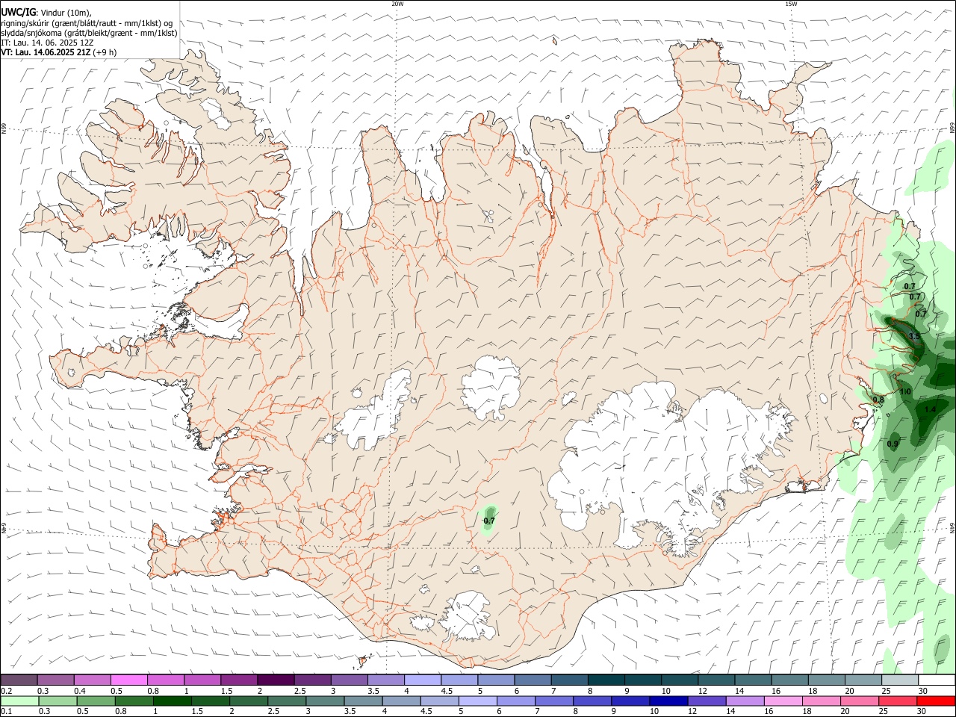Click the 1.4 rainfall value offshore east
The height and width of the screenshot is (717, 956).
point(929,409)
